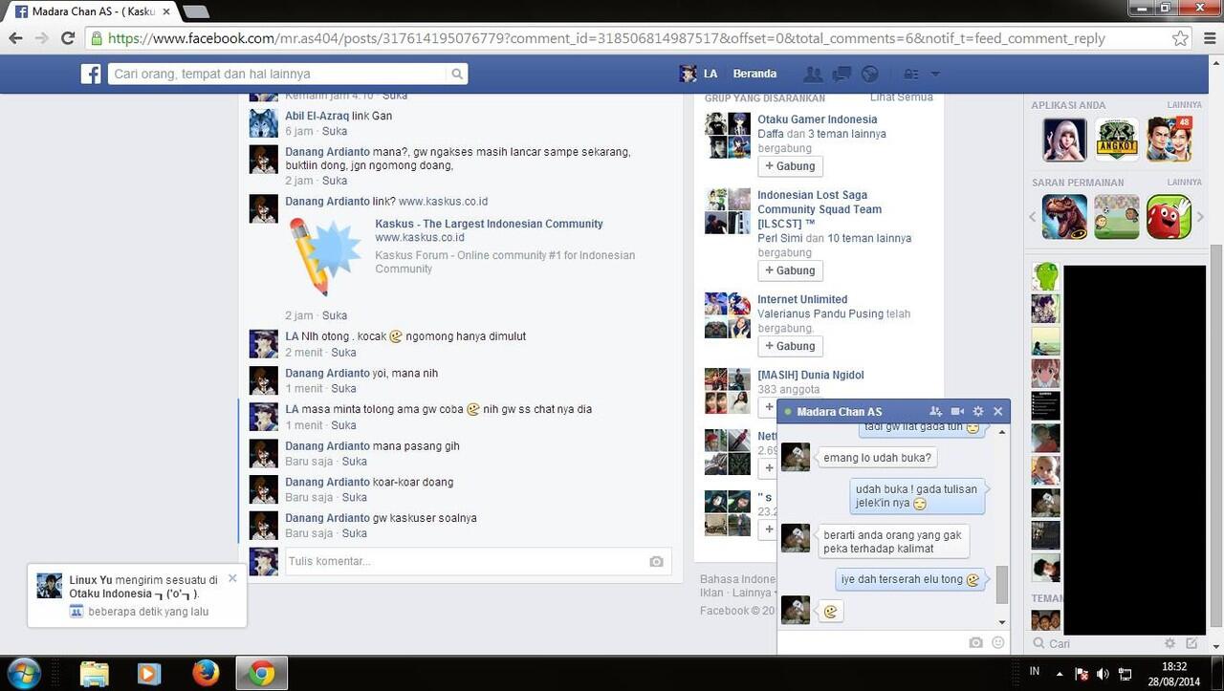Open notifications globe icon
Viewport: 1224px width, 691px height.
point(869,74)
